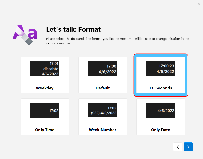Click the (S22) week number text
Viewport: 203px width, 159px height.
click(95, 113)
